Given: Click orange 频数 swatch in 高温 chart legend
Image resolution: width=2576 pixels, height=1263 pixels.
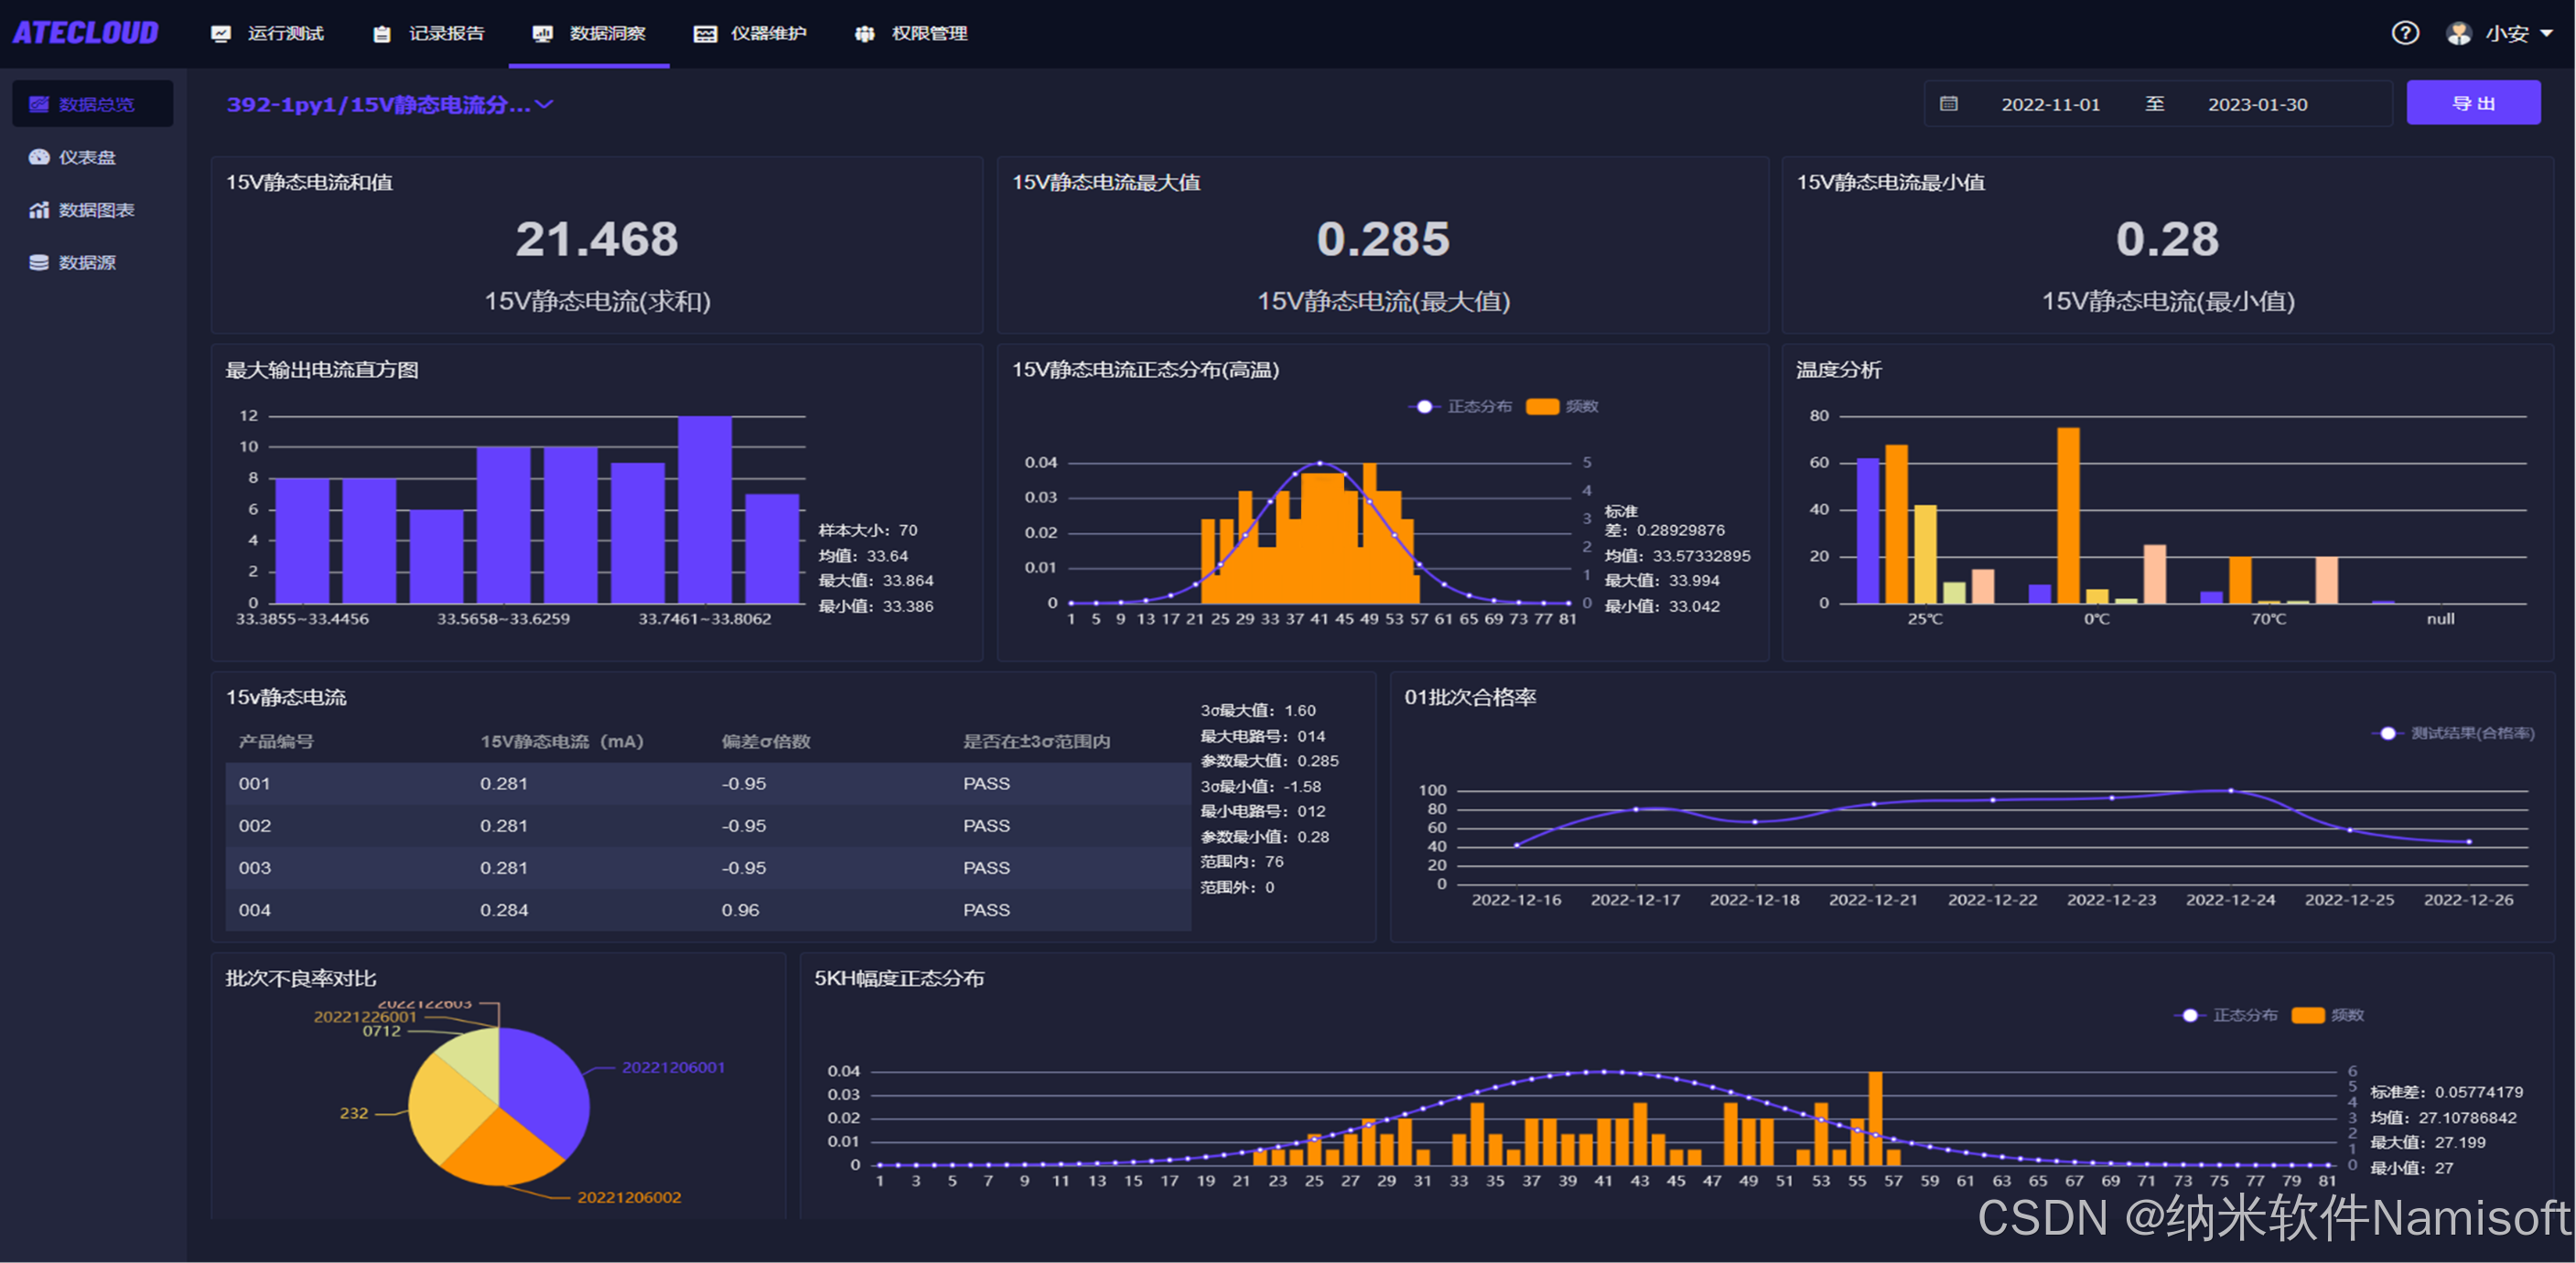Looking at the screenshot, I should click(x=1543, y=407).
